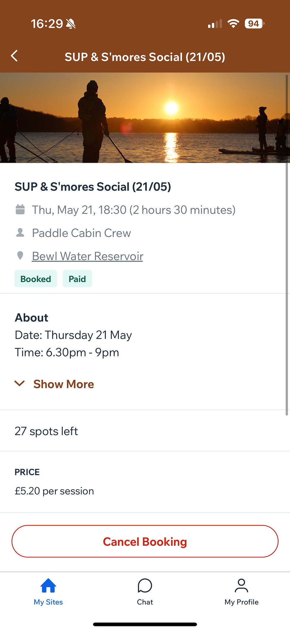Tap the battery level indicator
The height and width of the screenshot is (632, 290).
click(254, 24)
